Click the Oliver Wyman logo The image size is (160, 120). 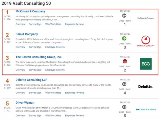(146, 109)
